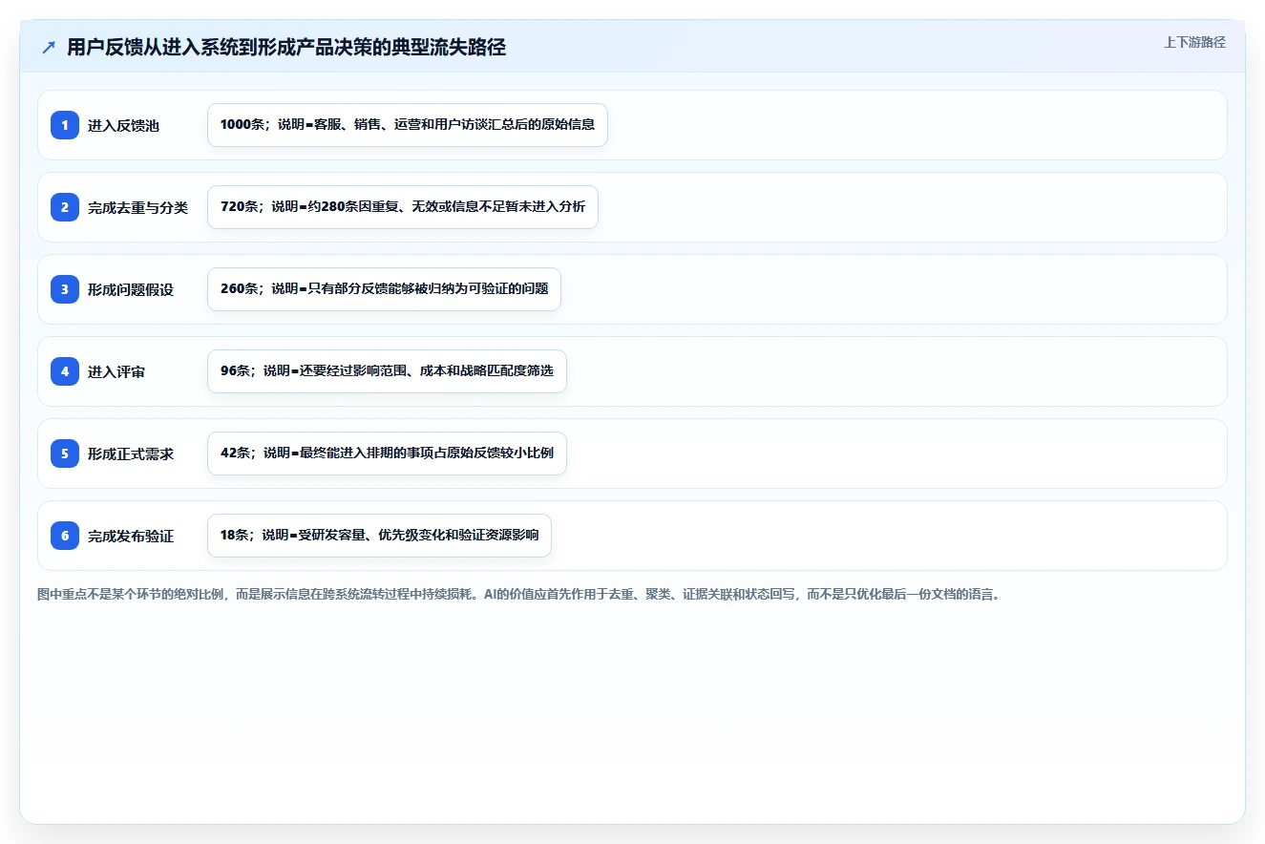Viewport: 1265px width, 844px height.
Task: Select the 完成发布验证 stage label
Action: (131, 536)
